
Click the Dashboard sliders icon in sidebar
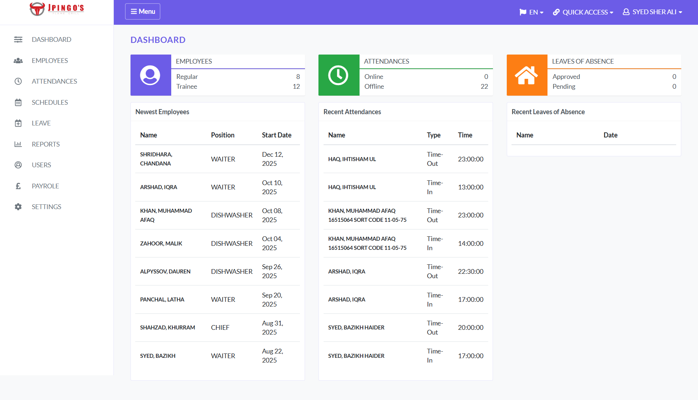pos(18,40)
